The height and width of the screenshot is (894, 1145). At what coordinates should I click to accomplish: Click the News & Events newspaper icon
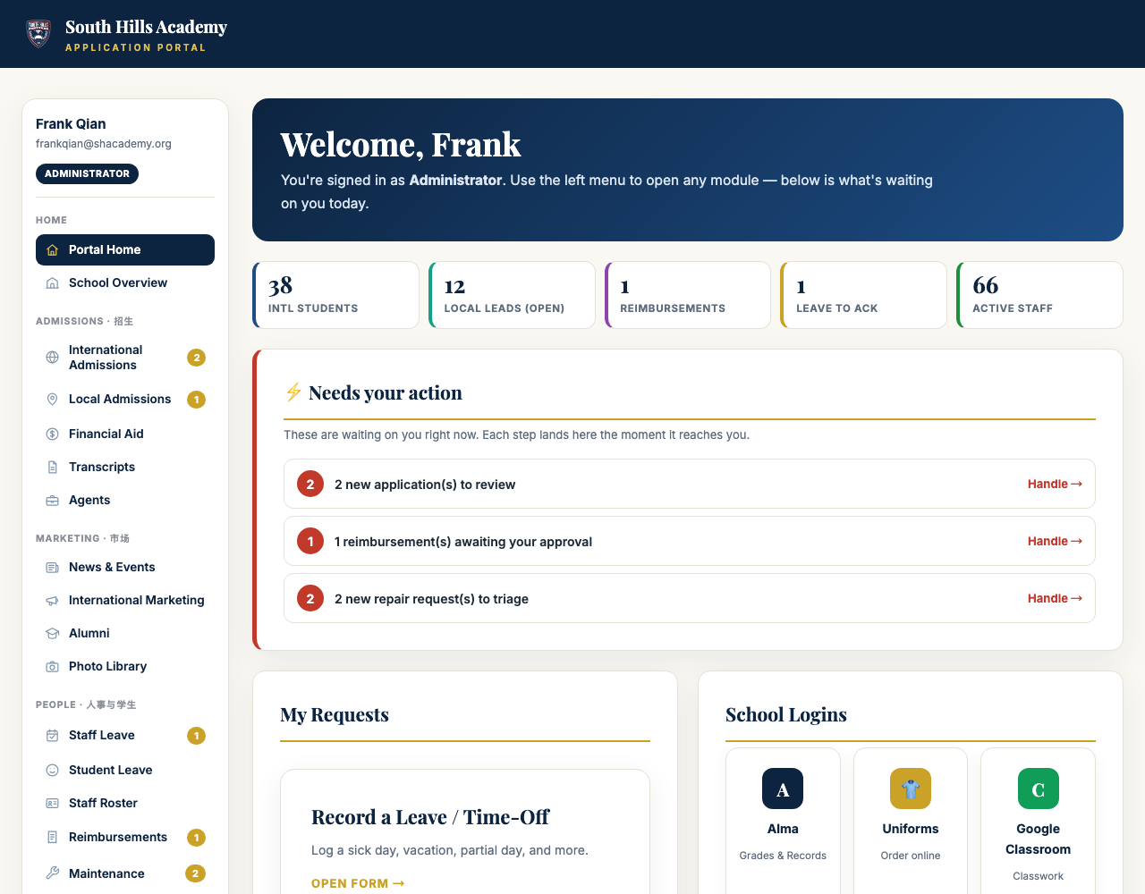click(x=52, y=568)
